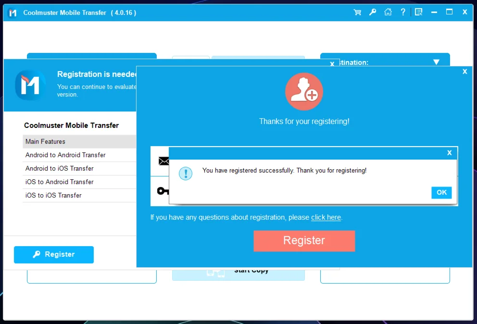
Task: Click the 'Coolmuster Mobile Transfer' heading in panel
Action: [72, 125]
